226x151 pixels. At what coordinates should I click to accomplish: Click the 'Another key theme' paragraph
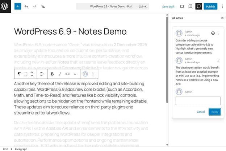[81, 98]
